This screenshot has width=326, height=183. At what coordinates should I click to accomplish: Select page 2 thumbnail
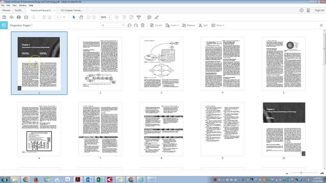coord(100,64)
